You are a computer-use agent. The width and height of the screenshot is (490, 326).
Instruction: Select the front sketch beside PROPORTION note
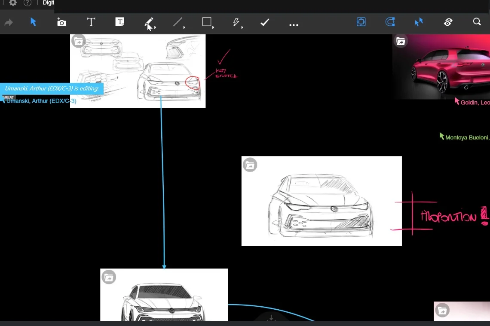(322, 201)
